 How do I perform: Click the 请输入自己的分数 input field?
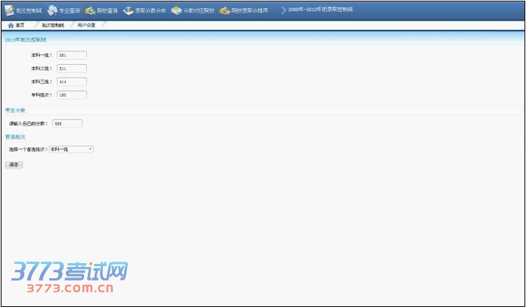[67, 123]
